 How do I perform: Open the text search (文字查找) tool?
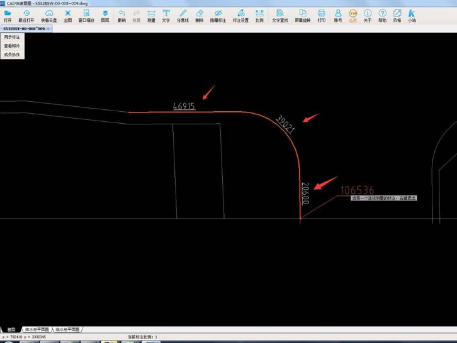[x=280, y=16]
